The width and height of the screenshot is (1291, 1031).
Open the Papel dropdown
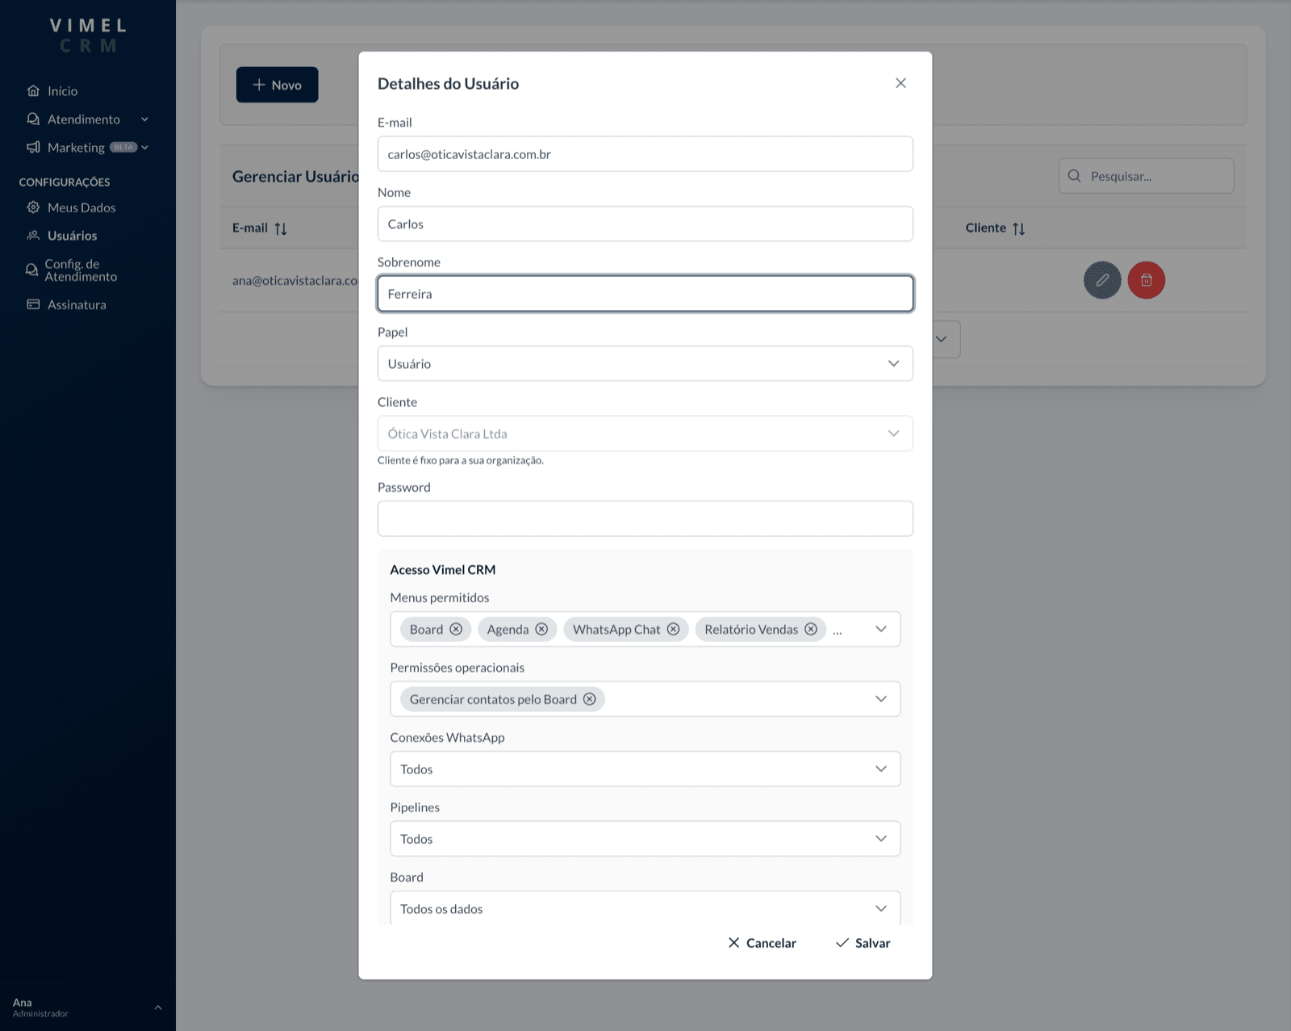(645, 363)
